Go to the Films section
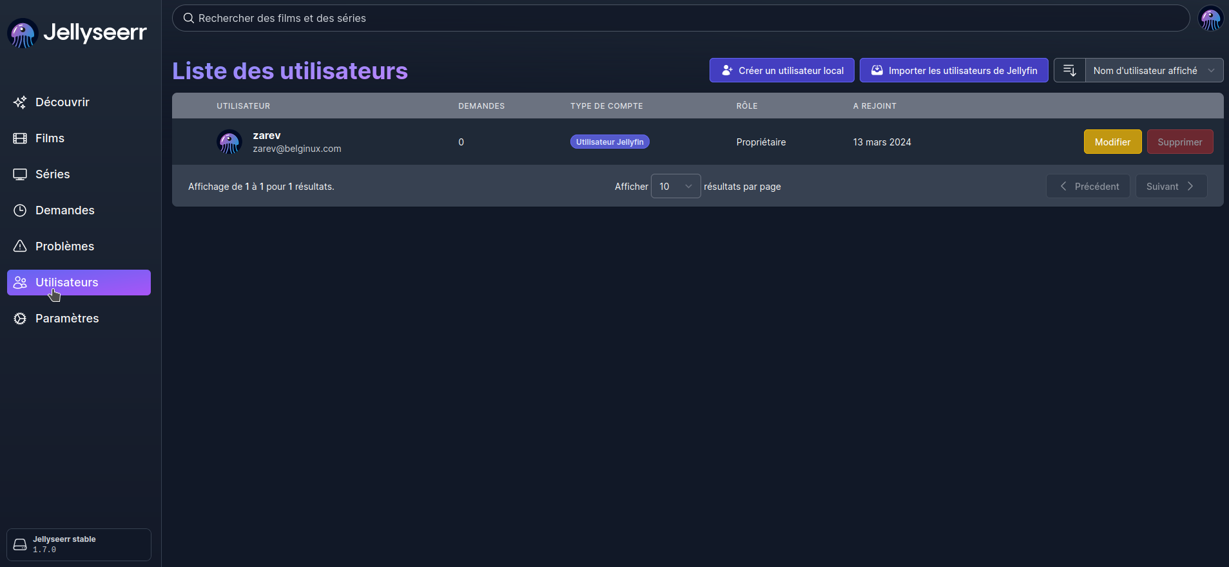The width and height of the screenshot is (1229, 567). pos(79,138)
